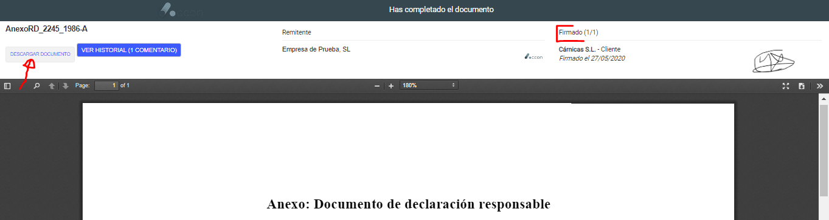Click the 'Has completado el documento' header
The image size is (829, 220).
(441, 10)
